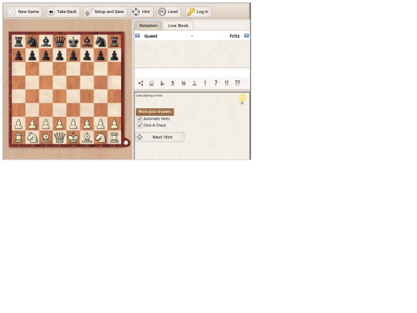Uncheck the Click & Check checkbox
Viewport: 417px width, 313px height.
140,125
